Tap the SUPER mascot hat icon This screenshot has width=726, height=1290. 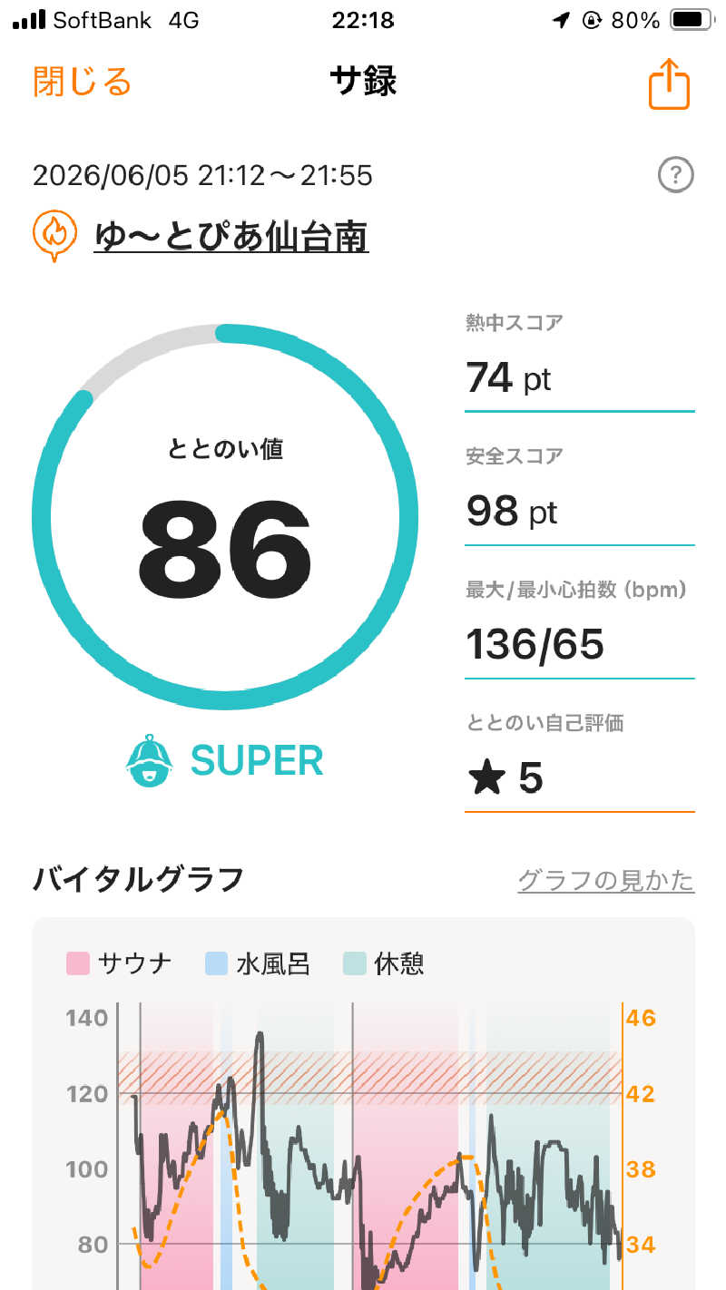coord(148,760)
